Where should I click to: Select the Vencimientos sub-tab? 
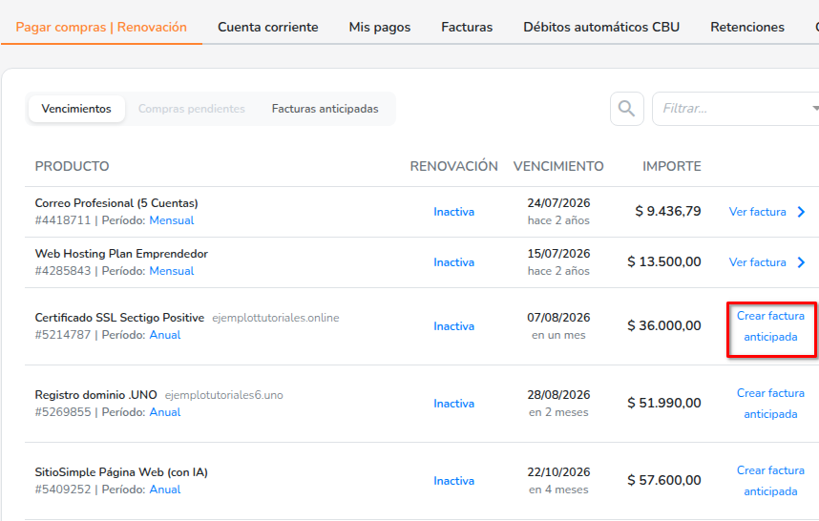[x=76, y=109]
